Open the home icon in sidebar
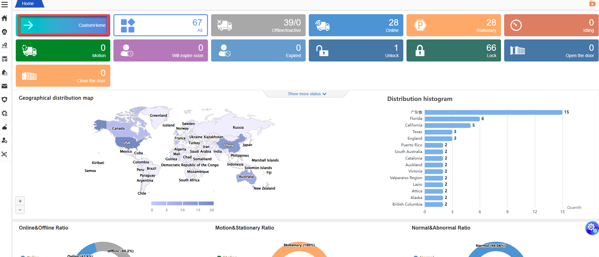 coord(4,18)
